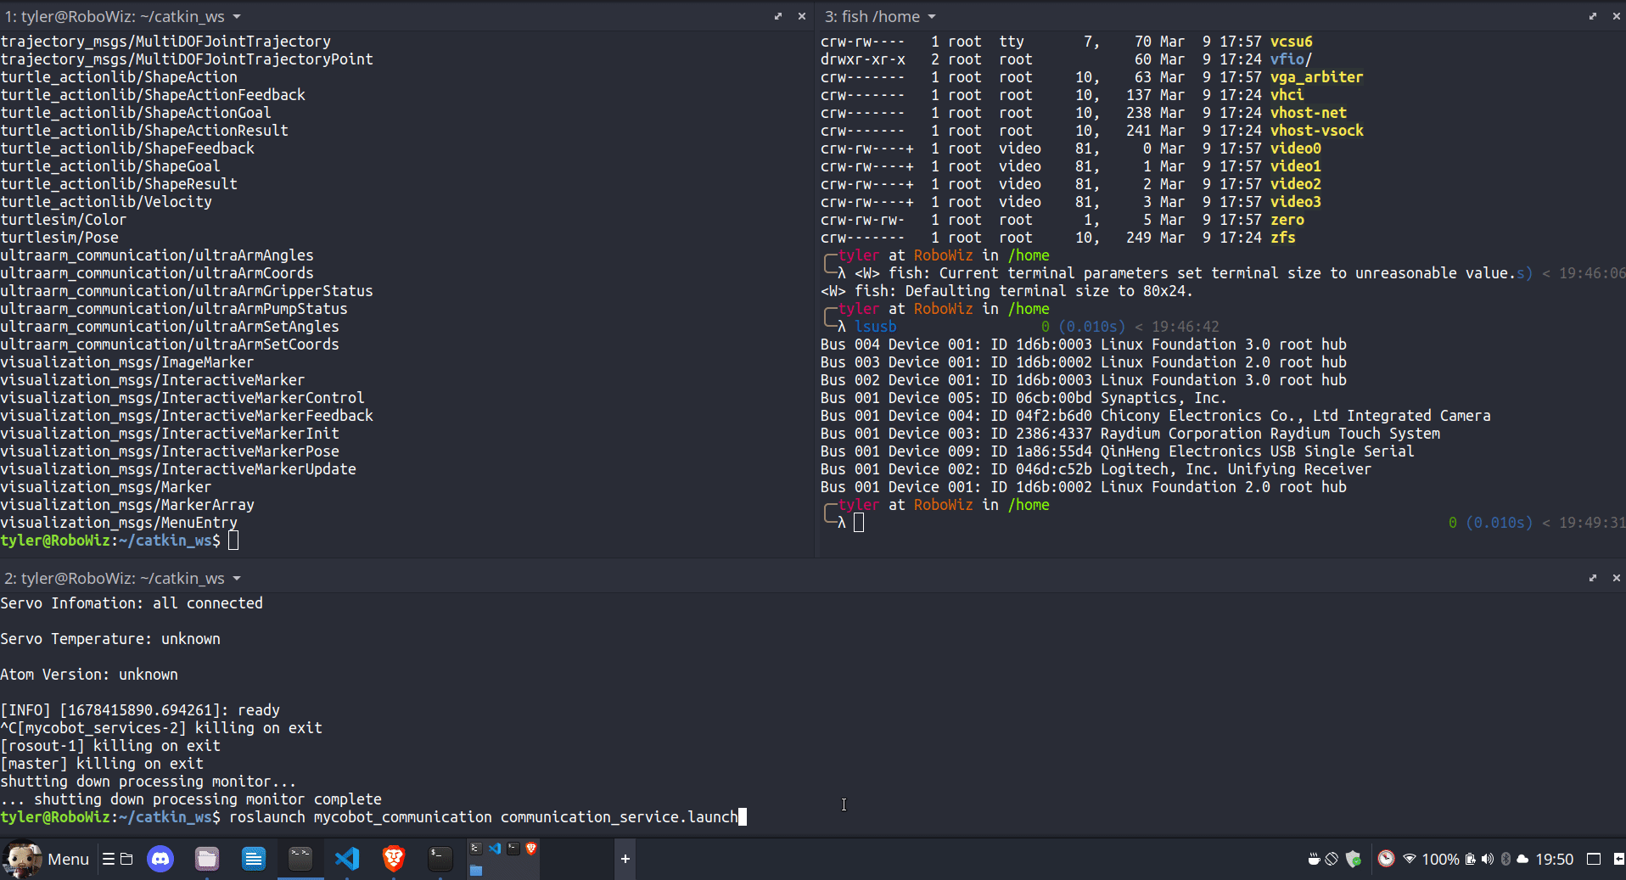Viewport: 1626px width, 880px height.
Task: Expand the fish /home pane title dropdown
Action: click(x=932, y=16)
